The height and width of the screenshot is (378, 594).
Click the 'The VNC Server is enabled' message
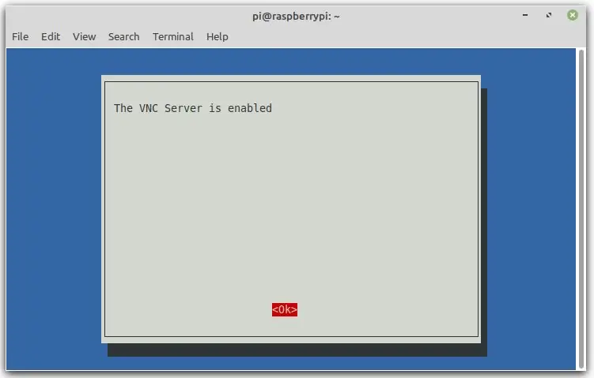[x=193, y=108]
